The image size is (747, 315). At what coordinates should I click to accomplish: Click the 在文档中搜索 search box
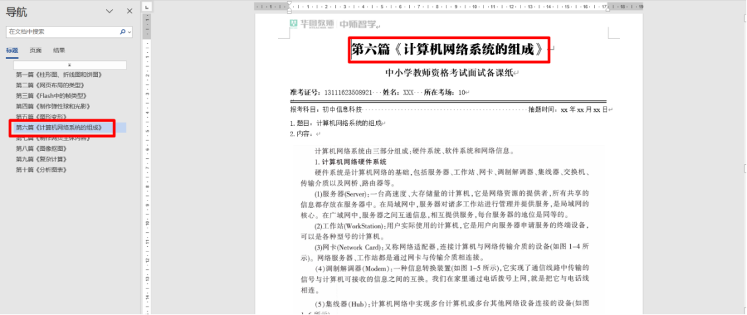coord(62,32)
